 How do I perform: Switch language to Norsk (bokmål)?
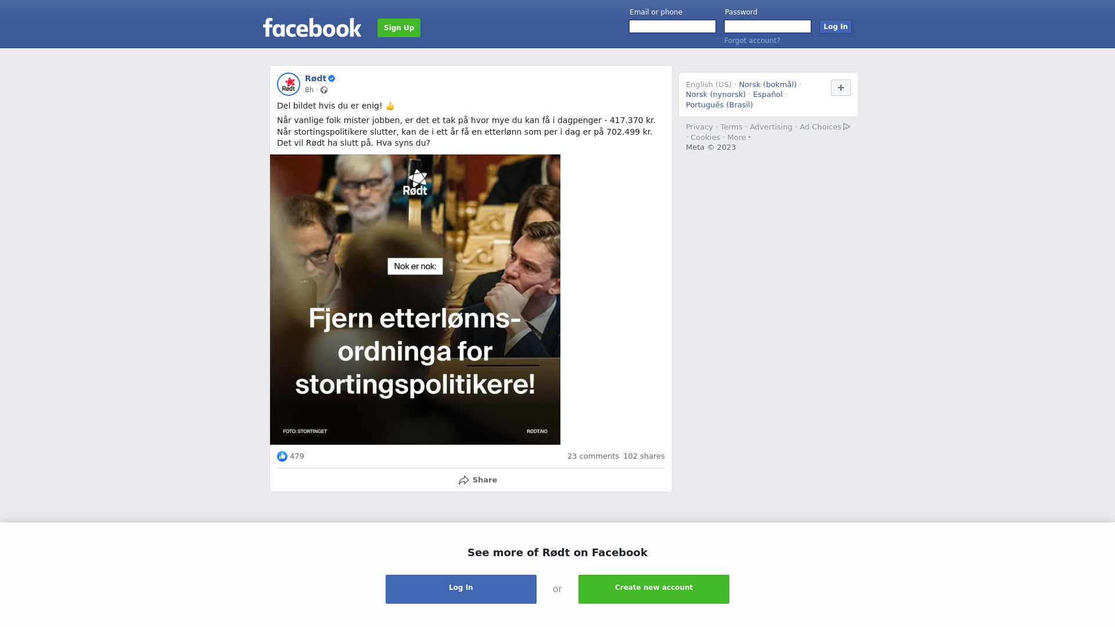click(768, 85)
